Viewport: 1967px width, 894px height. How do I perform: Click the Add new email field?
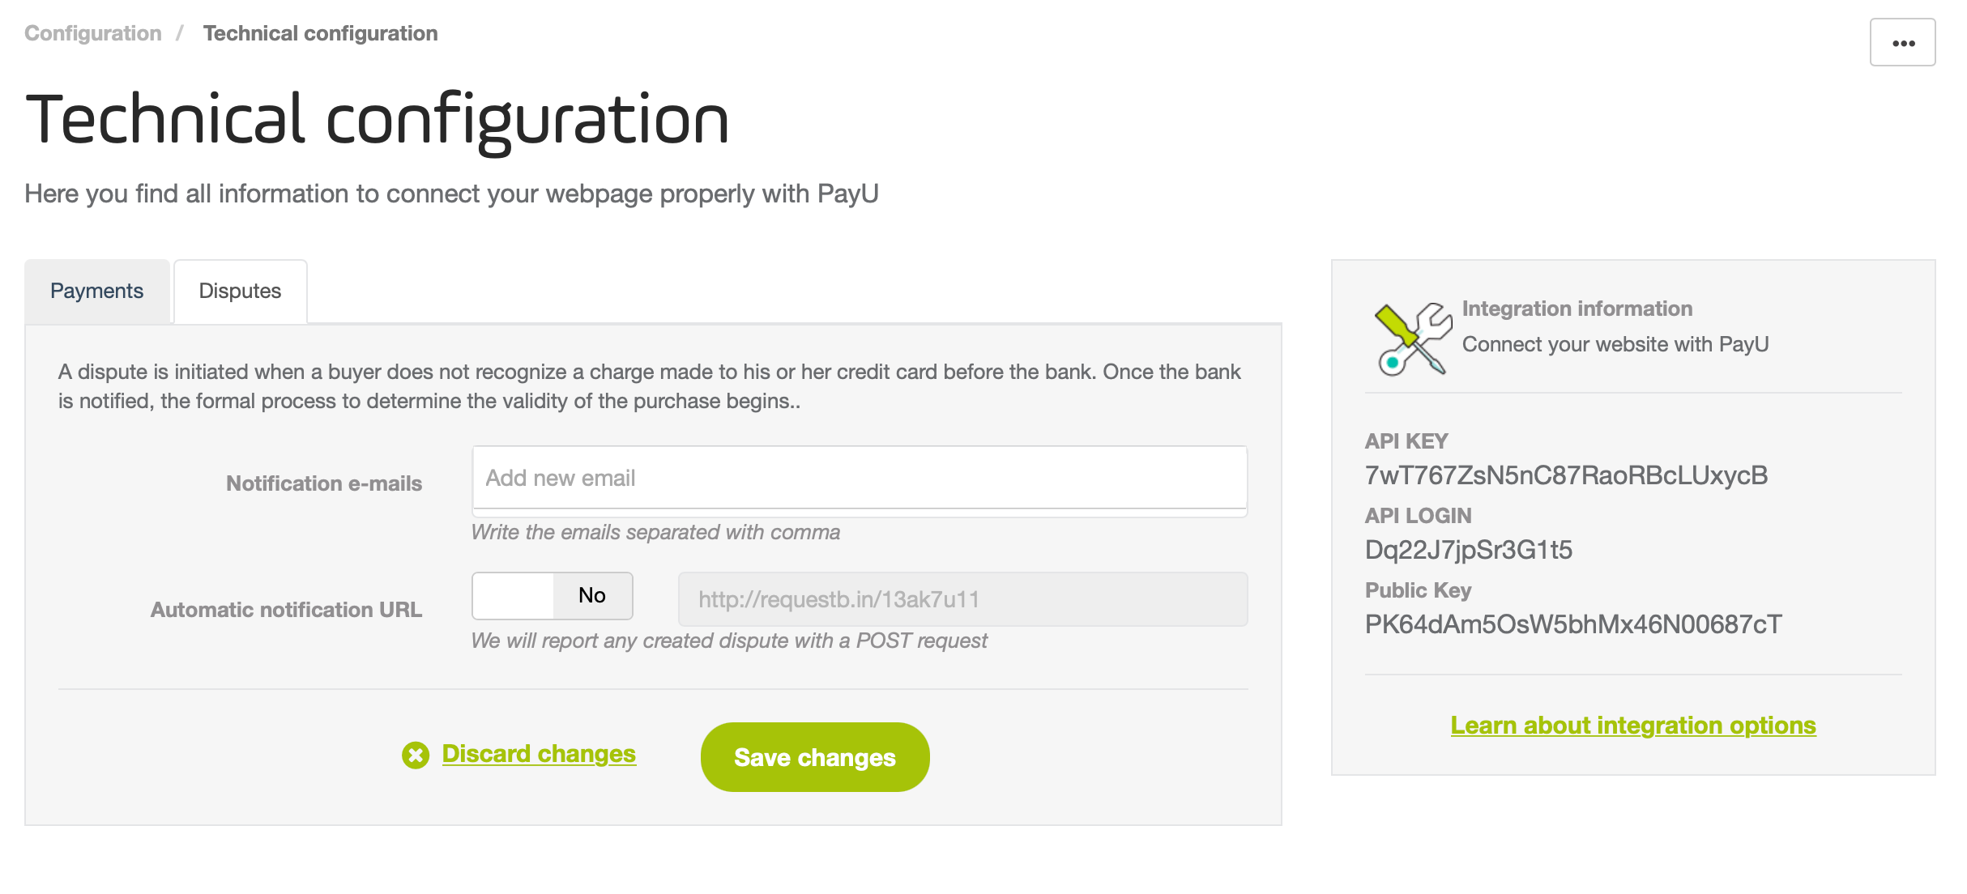860,478
